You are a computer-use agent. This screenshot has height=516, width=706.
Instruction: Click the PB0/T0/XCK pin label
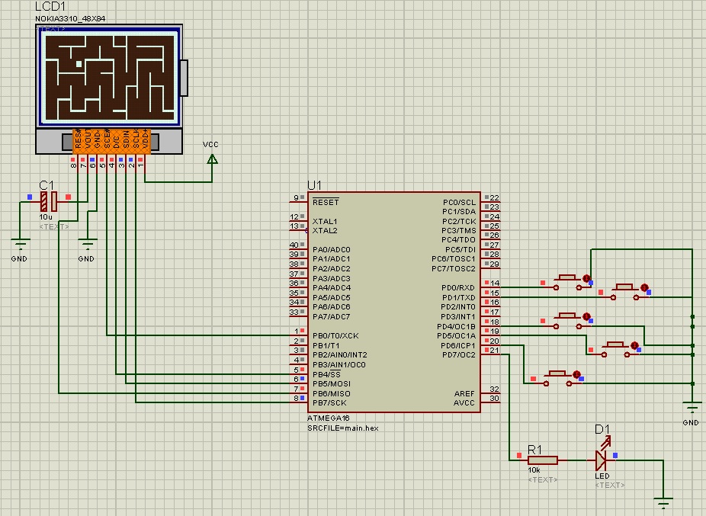[335, 336]
